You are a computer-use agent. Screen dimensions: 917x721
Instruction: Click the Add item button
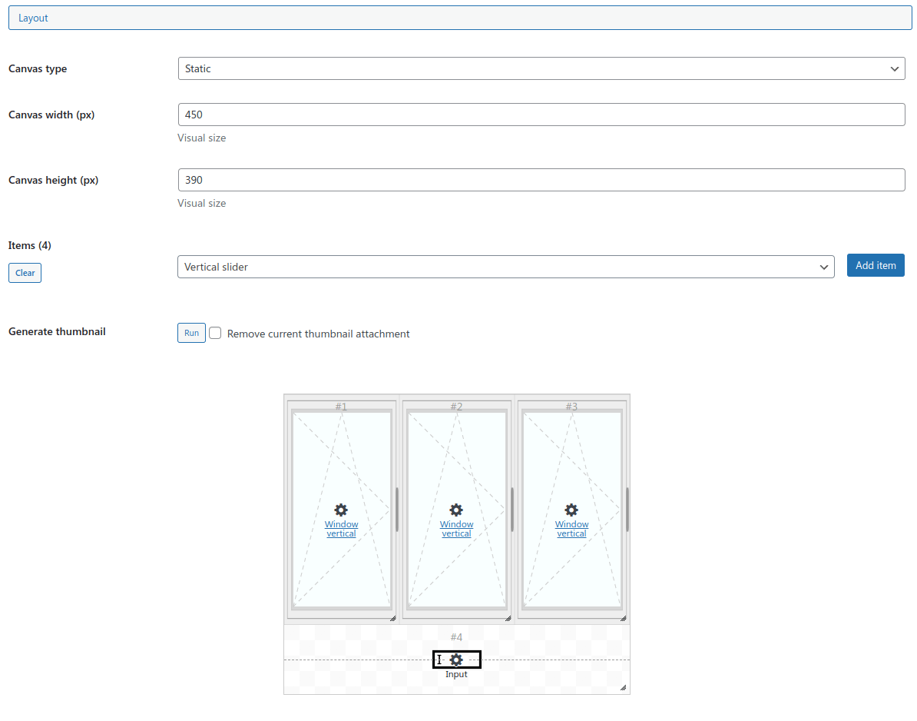click(876, 266)
